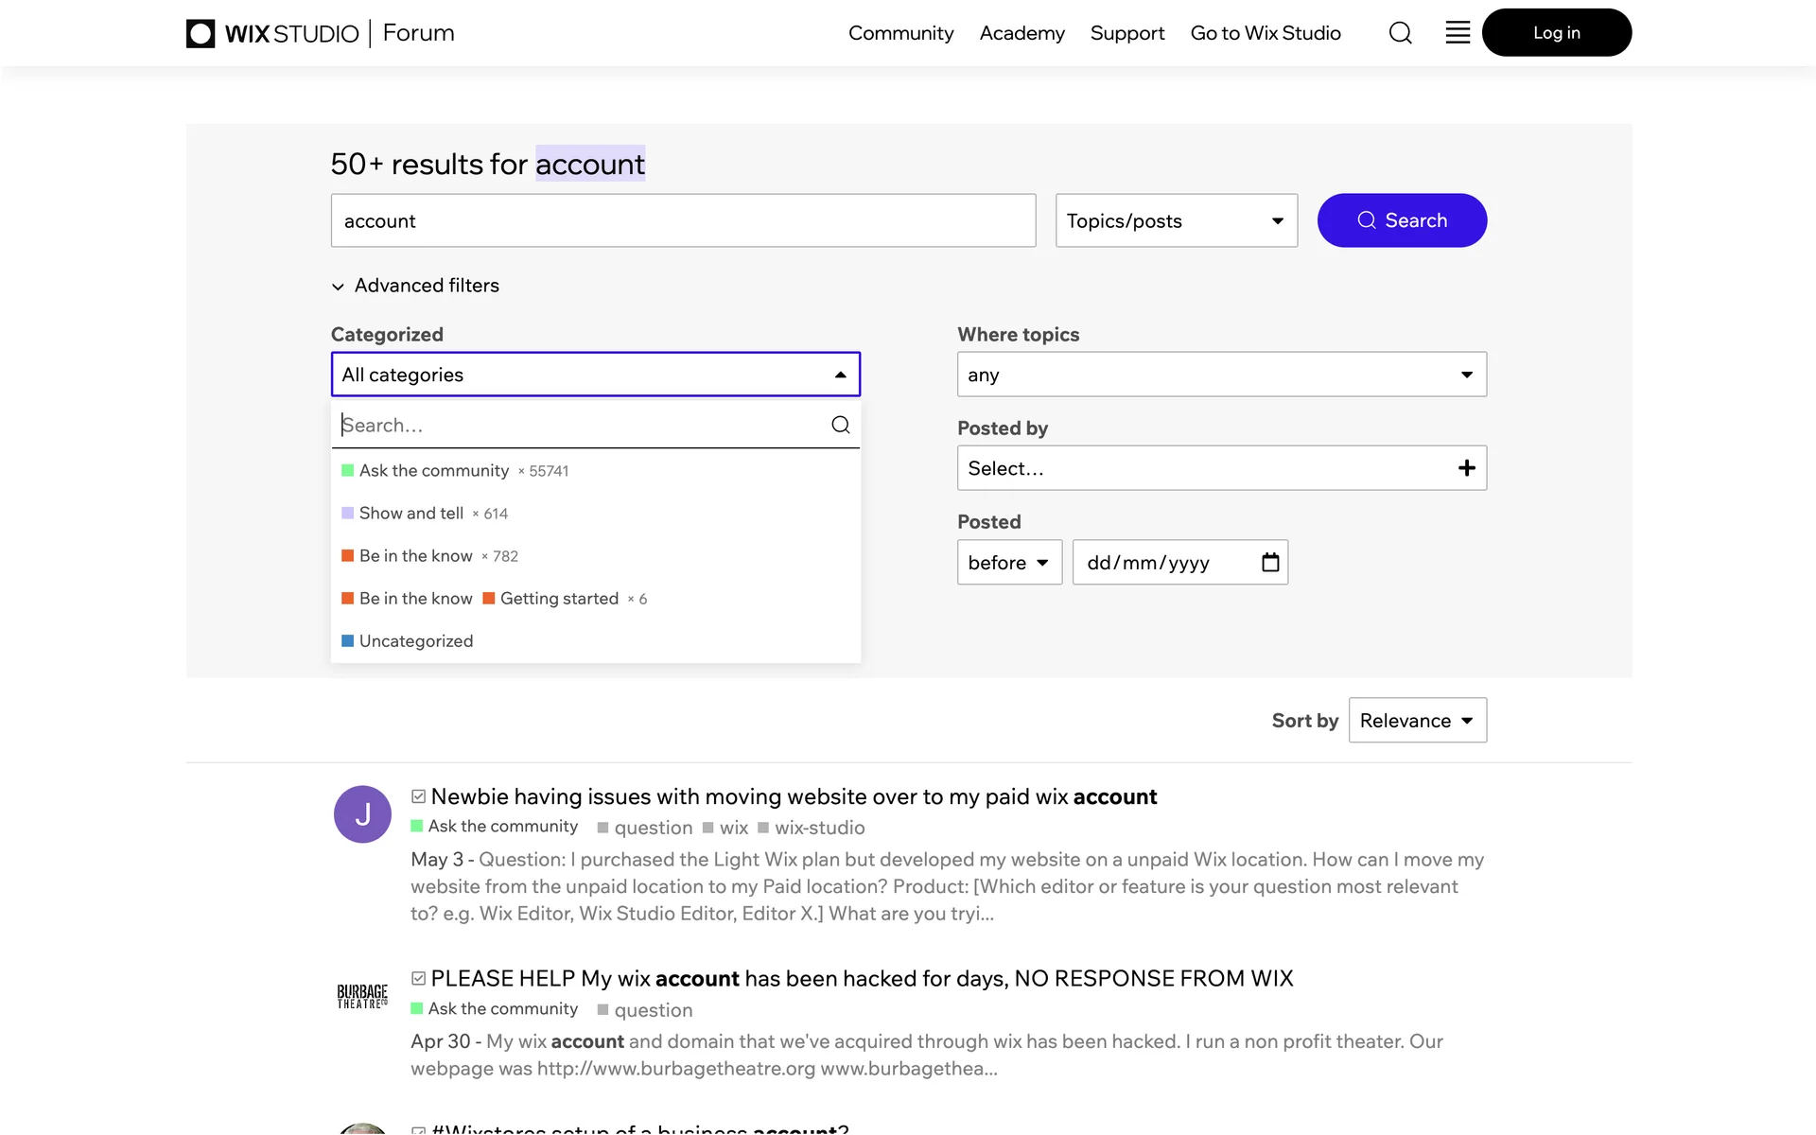This screenshot has height=1135, width=1816.
Task: Click the plus icon in Posted by
Action: point(1466,468)
